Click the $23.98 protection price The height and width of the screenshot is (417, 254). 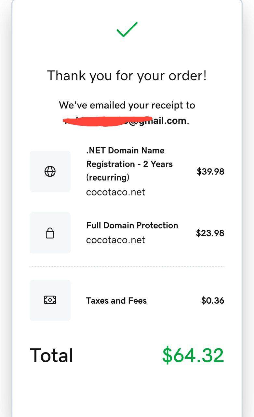(x=210, y=233)
